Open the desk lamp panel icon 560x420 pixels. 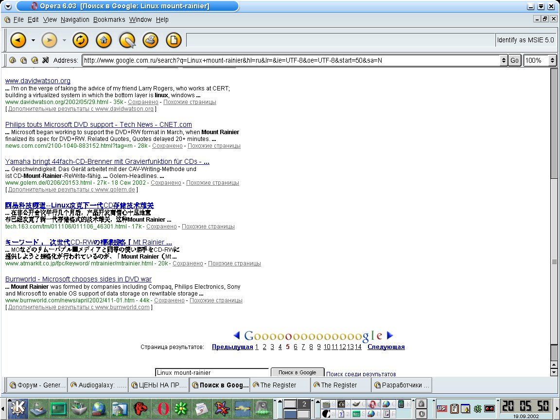pos(38,408)
